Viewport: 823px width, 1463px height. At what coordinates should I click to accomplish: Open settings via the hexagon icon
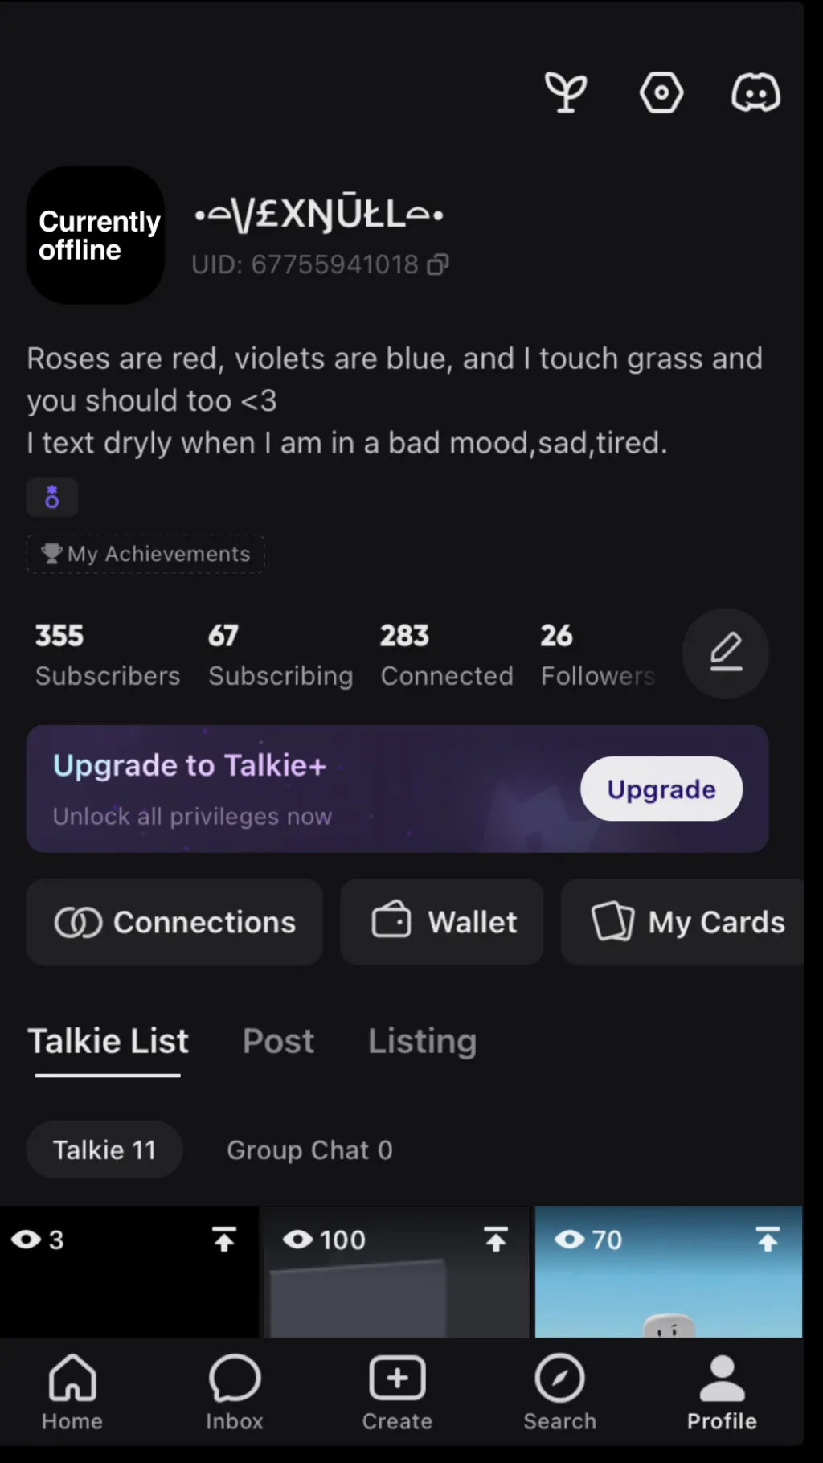661,92
